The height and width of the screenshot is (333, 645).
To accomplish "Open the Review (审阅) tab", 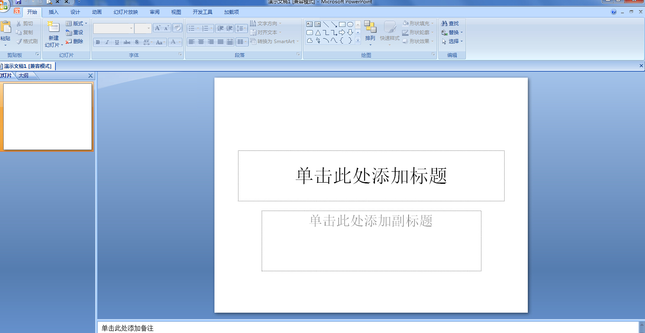I will [x=155, y=12].
